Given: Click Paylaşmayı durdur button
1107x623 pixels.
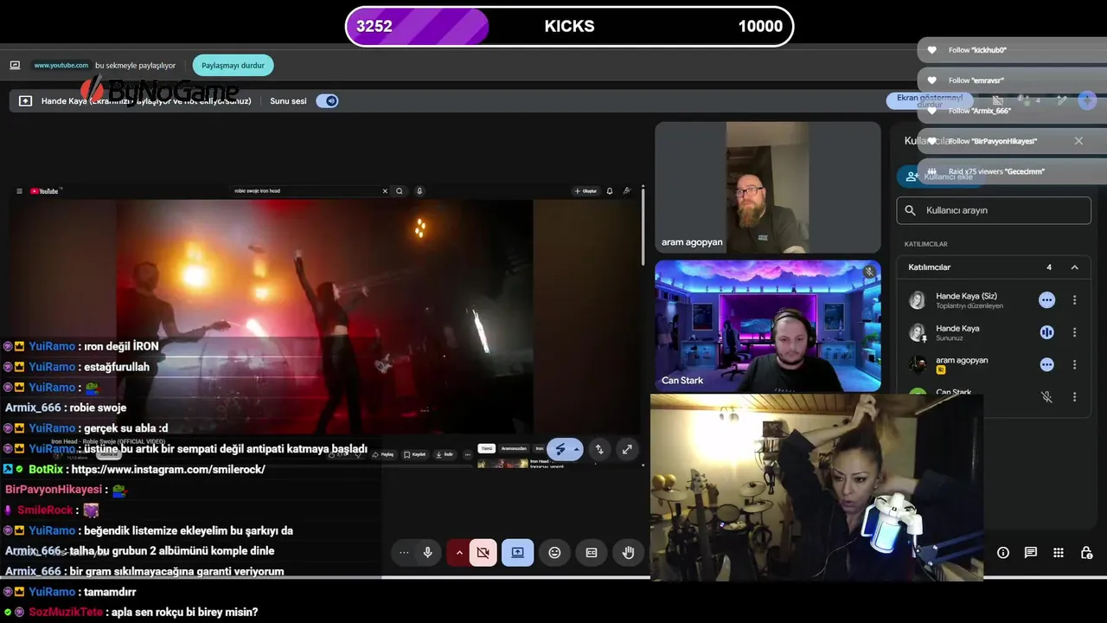Looking at the screenshot, I should point(233,65).
